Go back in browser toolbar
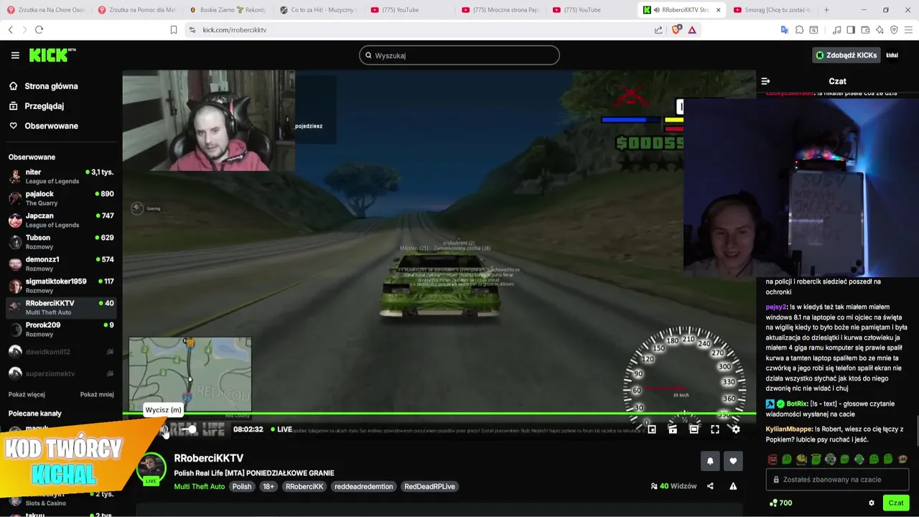Screen dimensions: 919x517 coord(10,29)
